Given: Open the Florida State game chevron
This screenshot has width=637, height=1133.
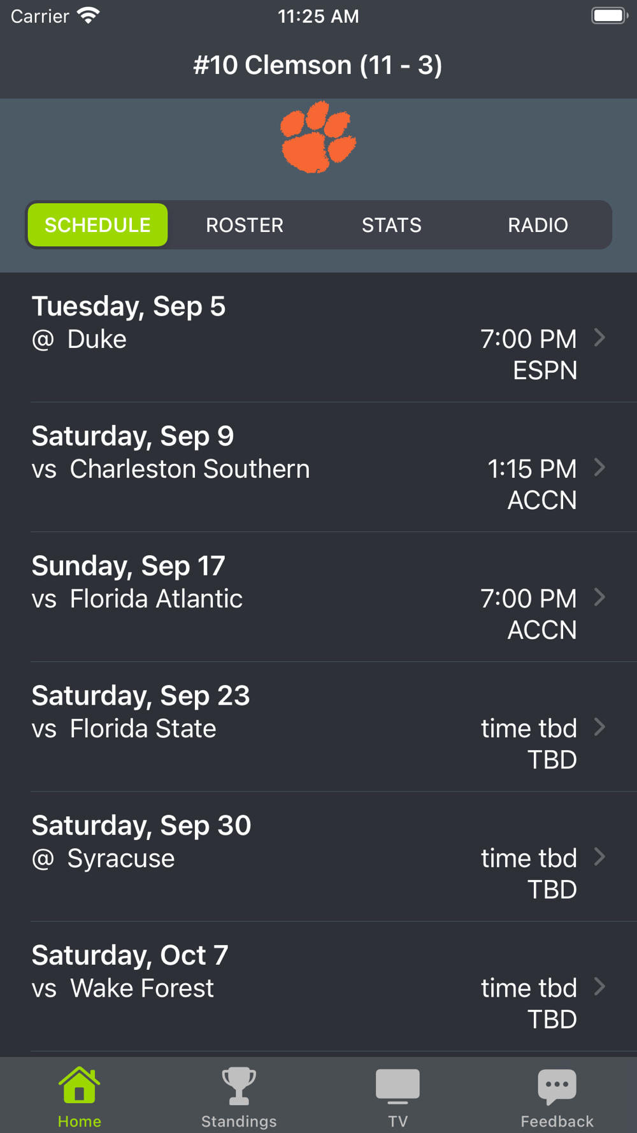Looking at the screenshot, I should 599,727.
